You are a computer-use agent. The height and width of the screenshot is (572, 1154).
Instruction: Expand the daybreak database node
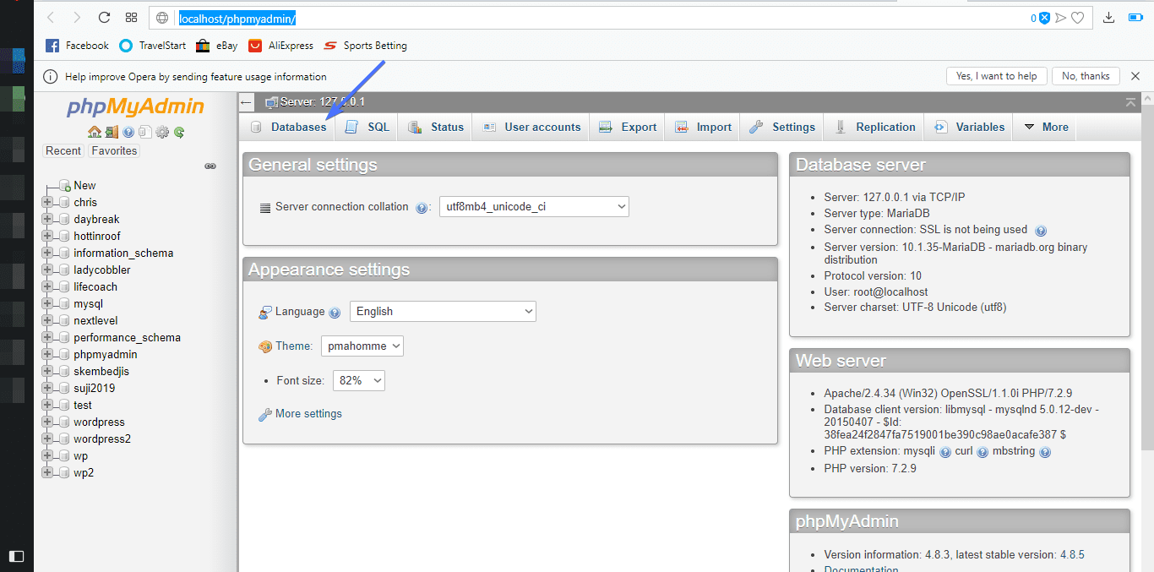[x=47, y=220]
